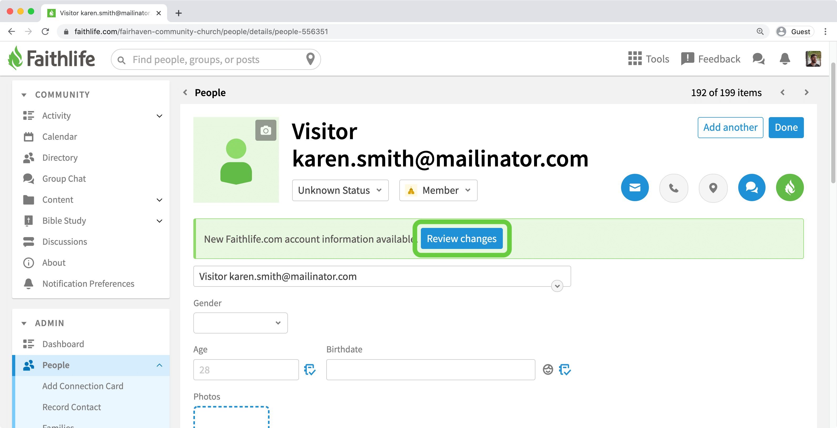
Task: Go to next person record arrow
Action: pos(807,92)
